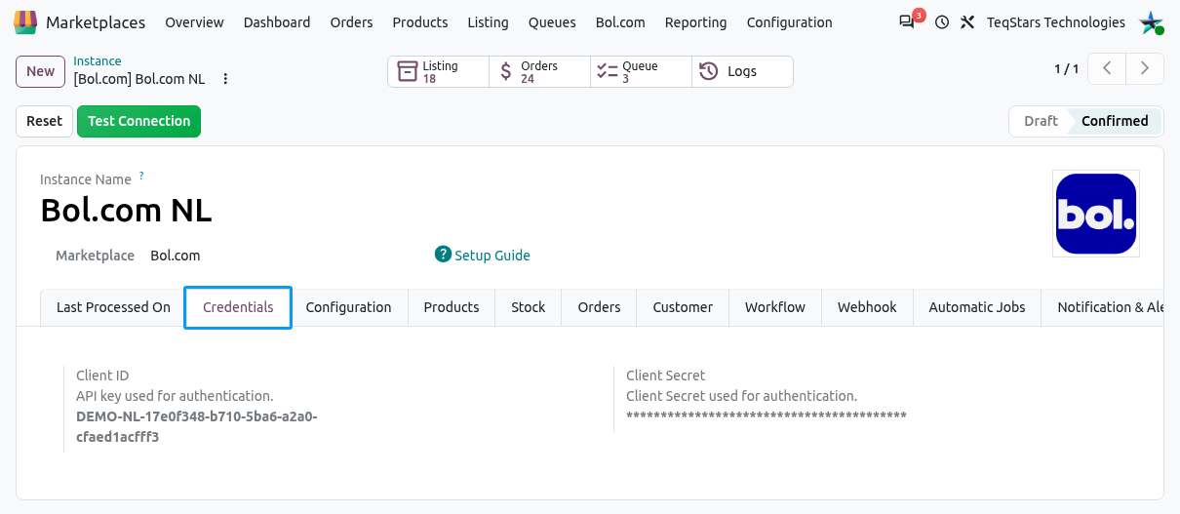This screenshot has width=1180, height=514.
Task: Switch to the Customer tab
Action: click(683, 307)
